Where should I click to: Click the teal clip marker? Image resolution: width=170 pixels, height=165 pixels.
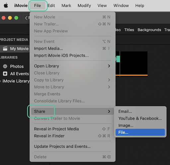[118, 59]
